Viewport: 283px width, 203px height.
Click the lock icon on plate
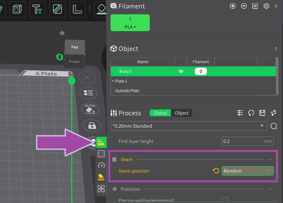[92, 125]
